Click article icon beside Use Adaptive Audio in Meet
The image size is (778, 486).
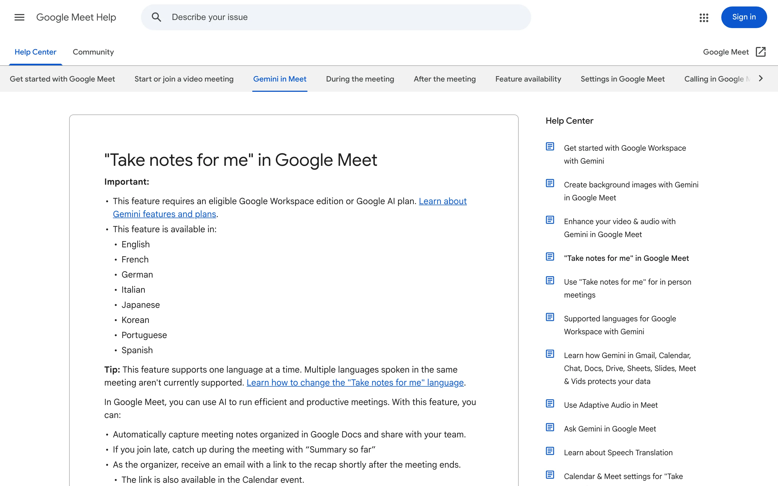tap(550, 403)
